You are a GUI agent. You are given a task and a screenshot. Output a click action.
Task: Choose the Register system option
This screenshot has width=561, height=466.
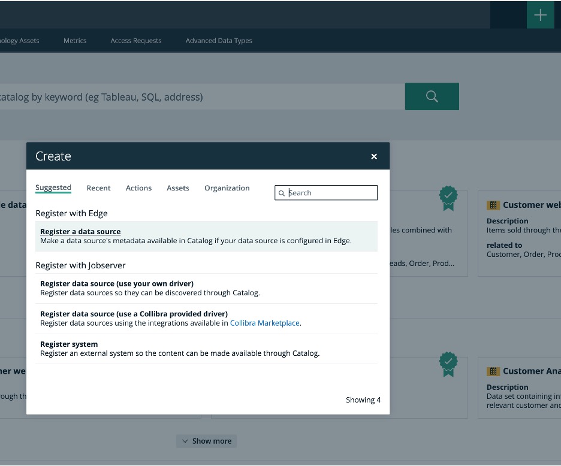pos(69,344)
